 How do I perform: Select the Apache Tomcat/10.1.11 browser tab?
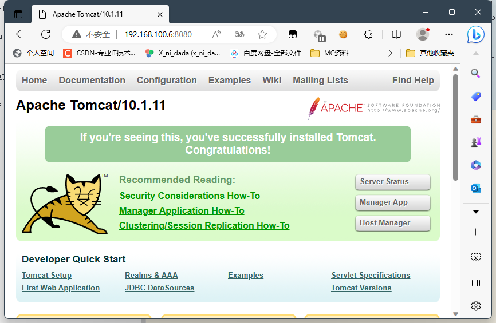coord(100,14)
